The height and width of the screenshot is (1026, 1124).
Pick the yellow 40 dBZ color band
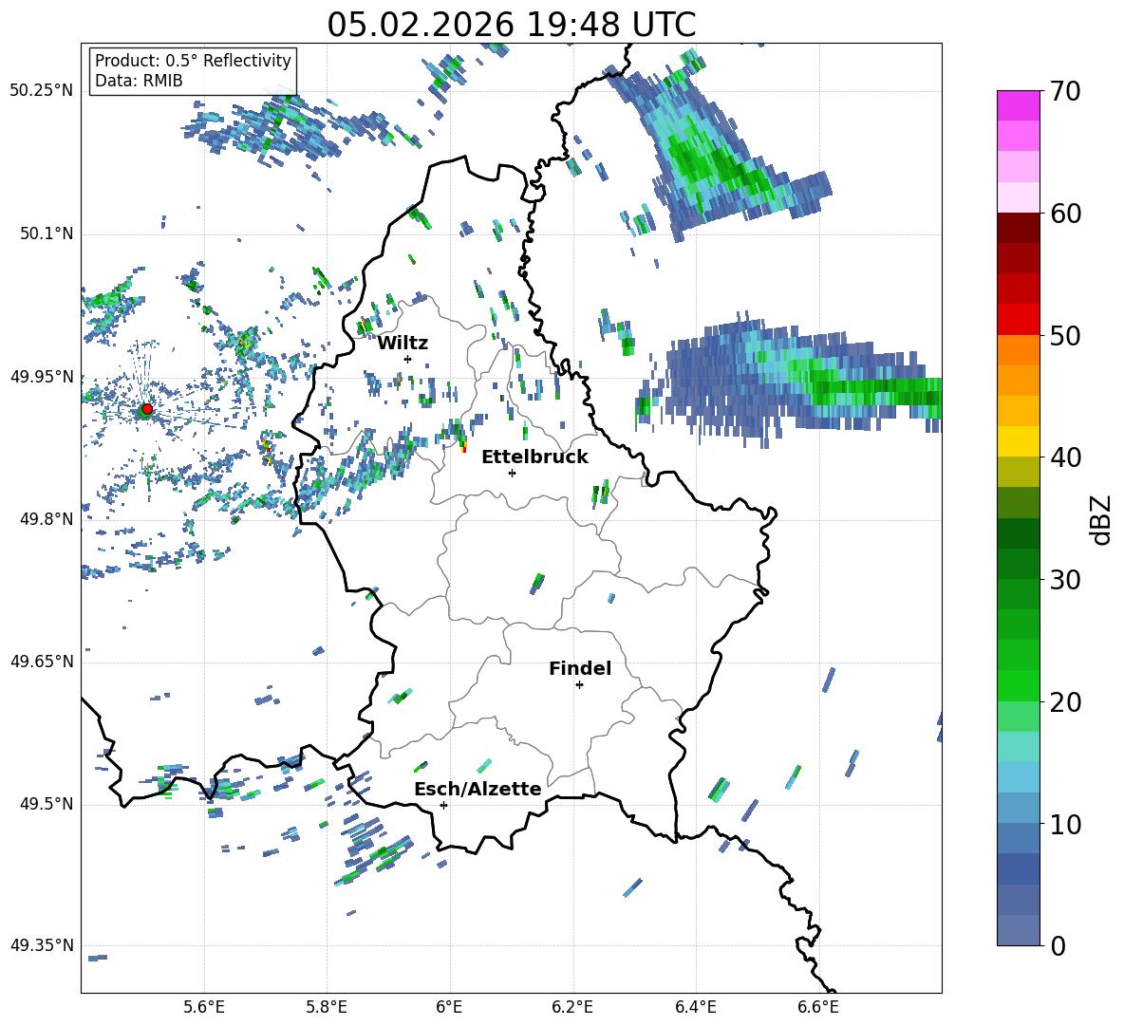pos(1018,441)
